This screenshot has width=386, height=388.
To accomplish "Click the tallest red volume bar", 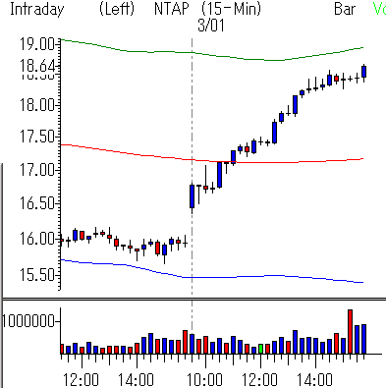I will coord(350,331).
